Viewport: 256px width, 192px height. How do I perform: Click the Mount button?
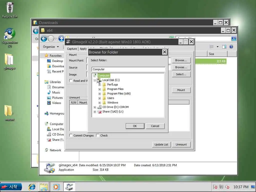[181, 90]
